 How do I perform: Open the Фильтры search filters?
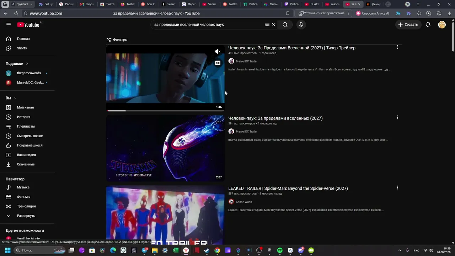117,39
